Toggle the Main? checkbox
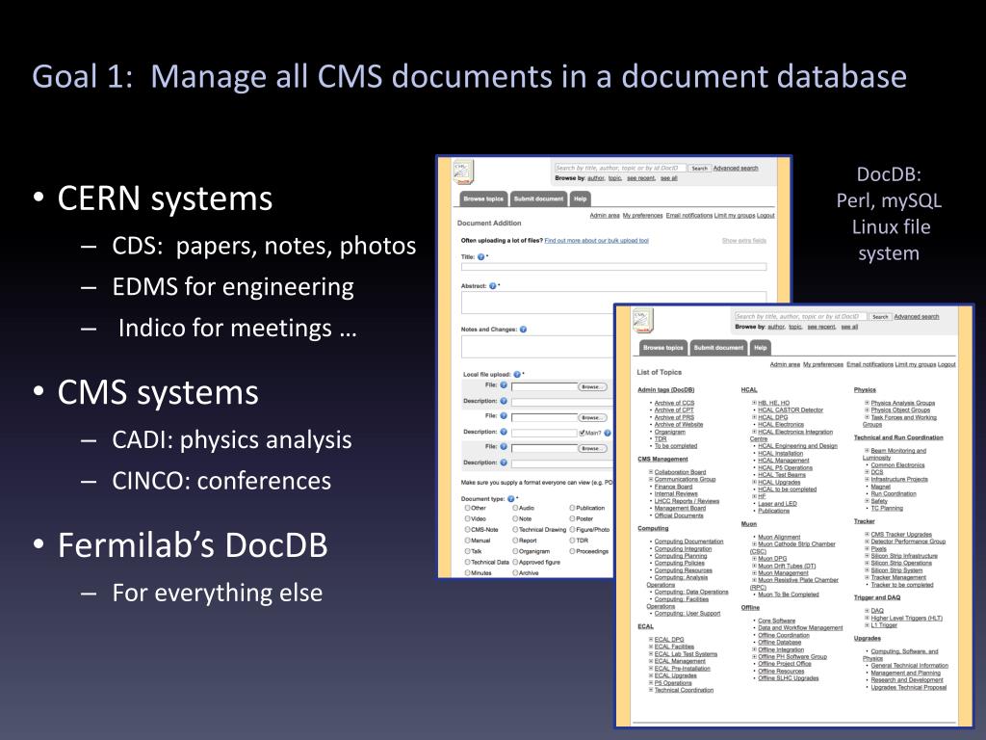Screen dimensions: 986x740 coord(582,433)
